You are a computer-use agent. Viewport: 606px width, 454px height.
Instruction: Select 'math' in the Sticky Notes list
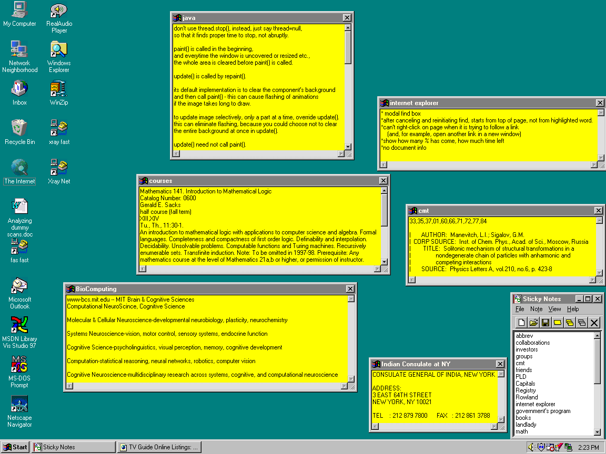point(521,431)
